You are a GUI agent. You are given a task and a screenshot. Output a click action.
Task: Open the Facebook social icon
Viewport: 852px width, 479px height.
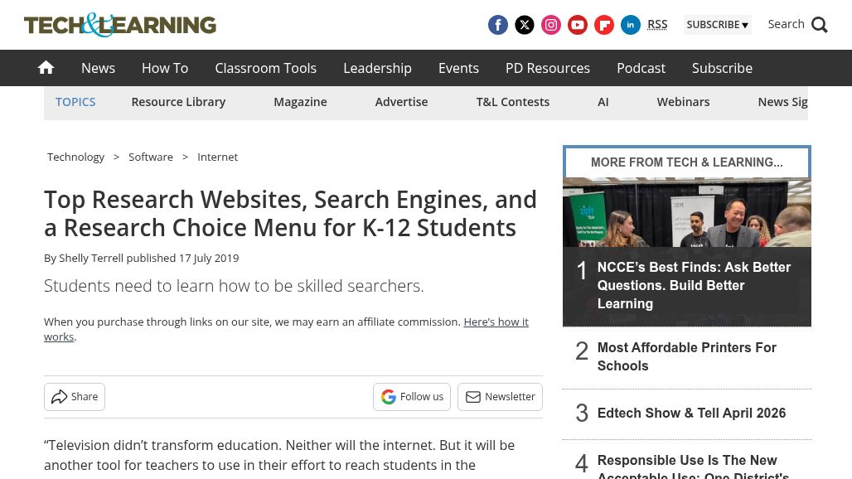(x=498, y=25)
